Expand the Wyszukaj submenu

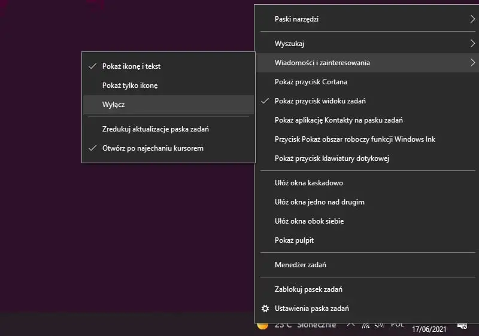(366, 44)
